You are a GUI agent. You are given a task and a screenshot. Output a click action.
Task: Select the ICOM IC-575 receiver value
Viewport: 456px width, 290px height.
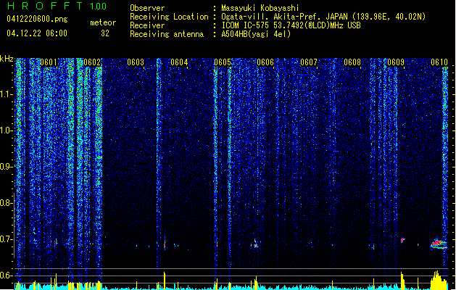[x=291, y=25]
